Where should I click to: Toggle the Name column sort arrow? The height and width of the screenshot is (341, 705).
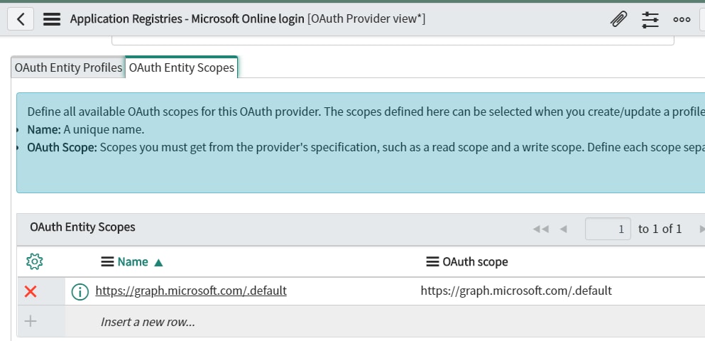[158, 263]
